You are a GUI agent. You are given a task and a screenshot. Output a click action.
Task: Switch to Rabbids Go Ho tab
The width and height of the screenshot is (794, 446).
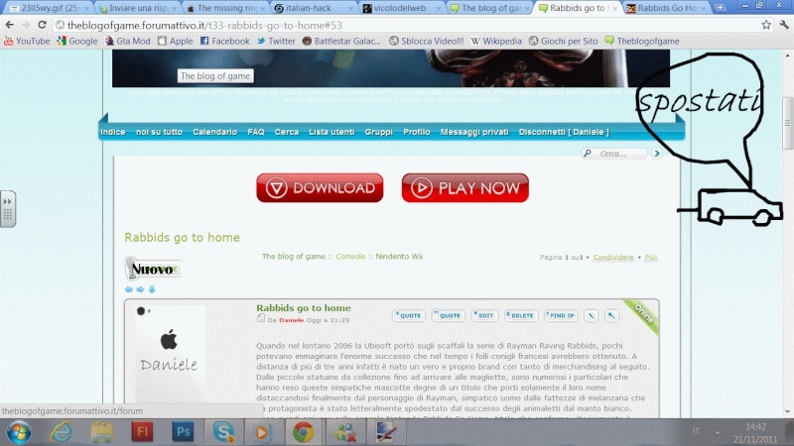666,8
